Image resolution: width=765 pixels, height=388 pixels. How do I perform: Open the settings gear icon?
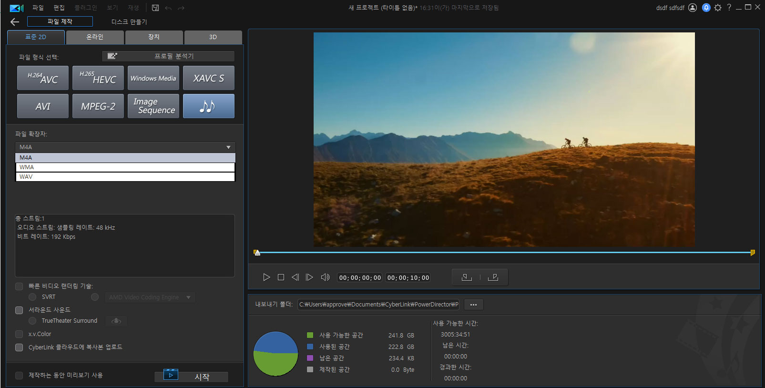718,8
